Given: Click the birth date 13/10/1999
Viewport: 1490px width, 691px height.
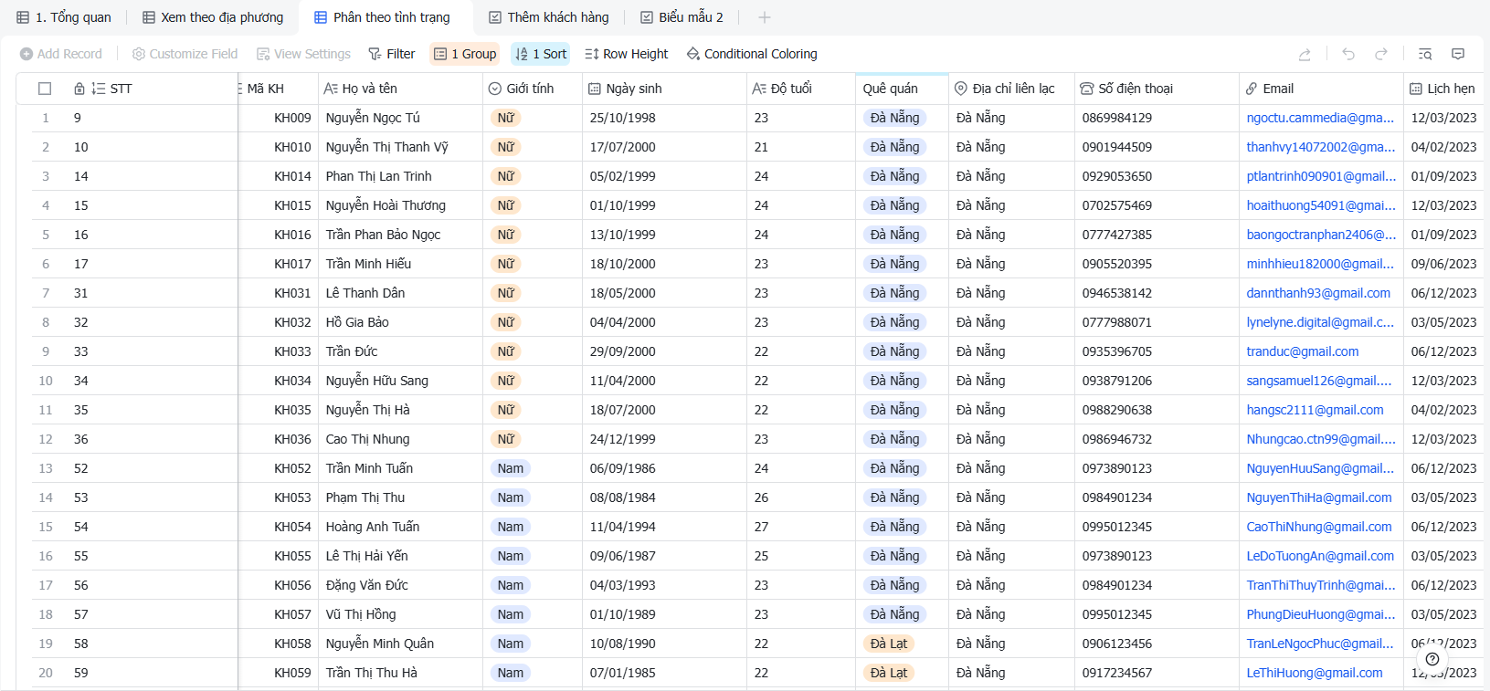Looking at the screenshot, I should tap(622, 235).
